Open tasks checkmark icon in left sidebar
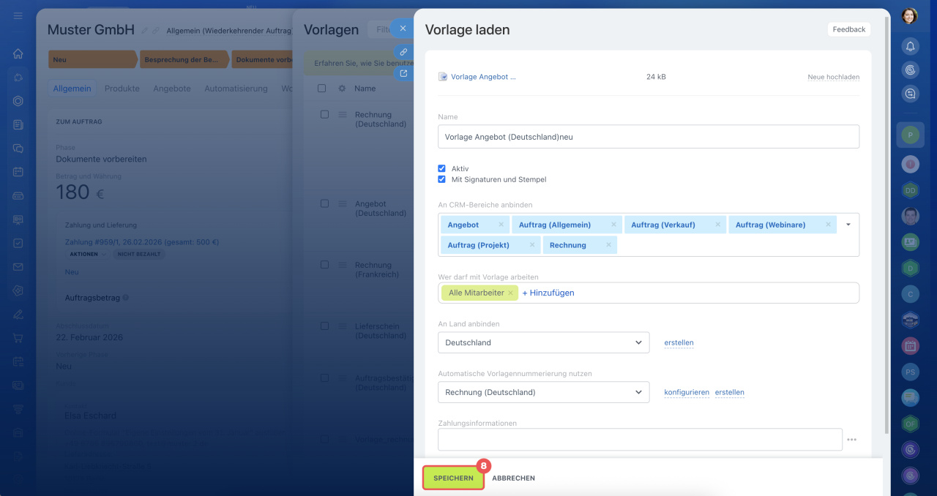This screenshot has height=496, width=937. (18, 243)
